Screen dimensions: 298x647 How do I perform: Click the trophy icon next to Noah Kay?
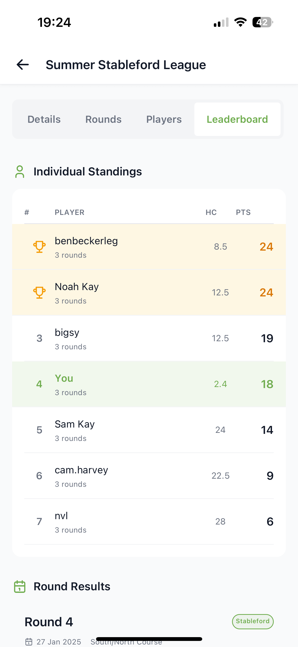[39, 292]
